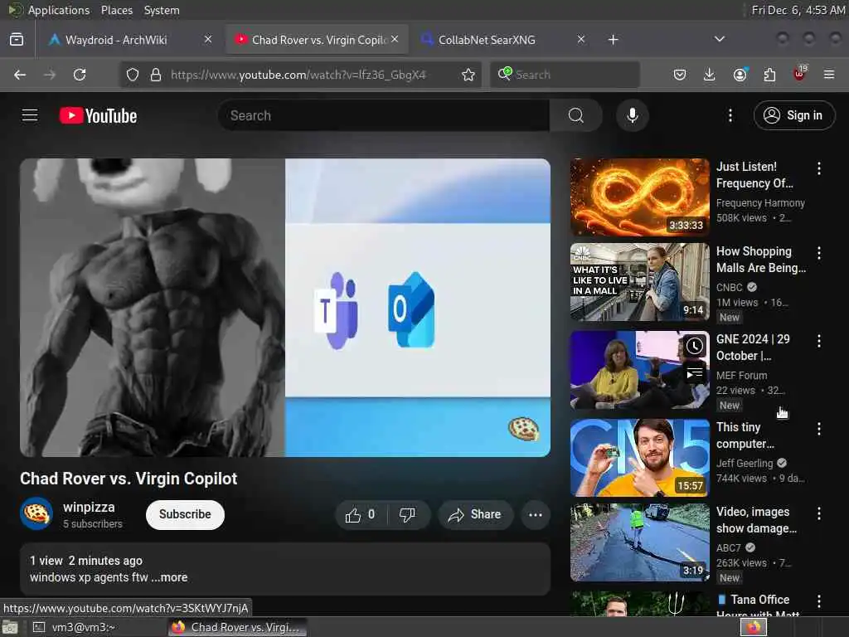Open Jeff Geerling thumbnail video

pyautogui.click(x=639, y=458)
